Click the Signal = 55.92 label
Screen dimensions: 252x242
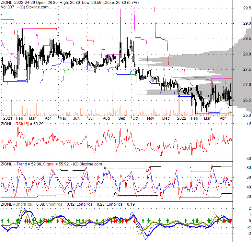point(56,164)
